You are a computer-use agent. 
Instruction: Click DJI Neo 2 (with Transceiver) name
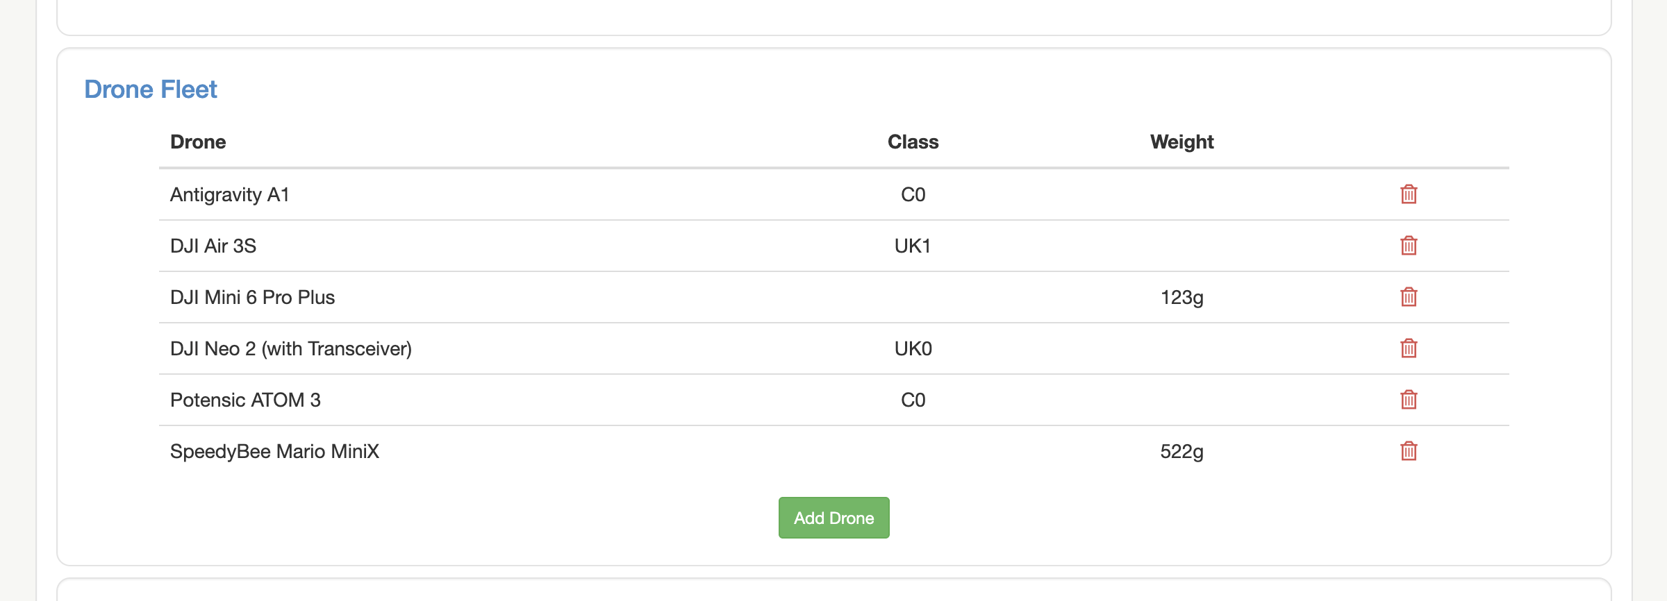[x=291, y=348]
